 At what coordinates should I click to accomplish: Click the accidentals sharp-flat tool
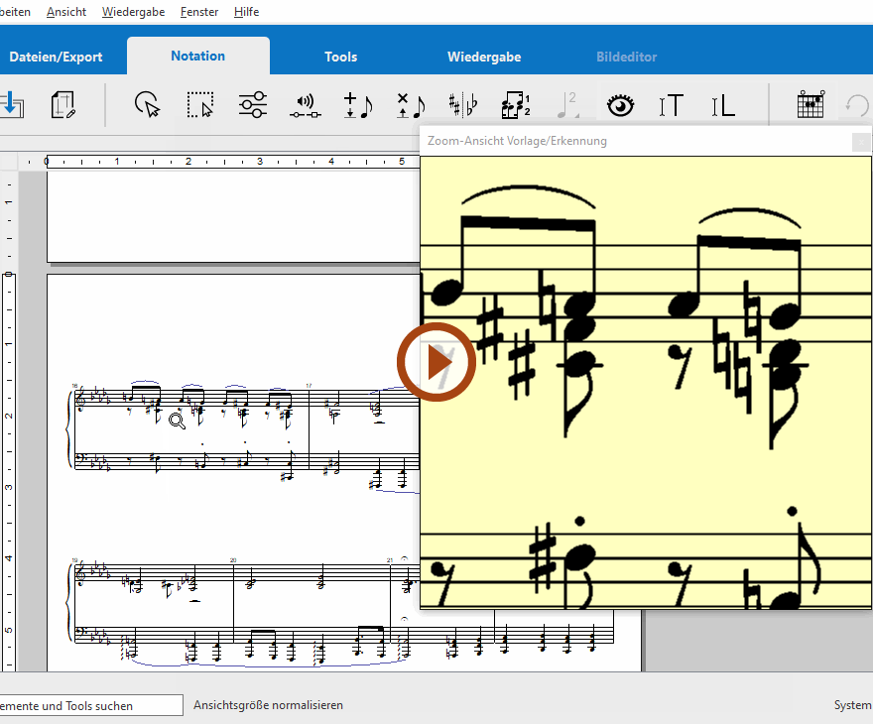[462, 104]
